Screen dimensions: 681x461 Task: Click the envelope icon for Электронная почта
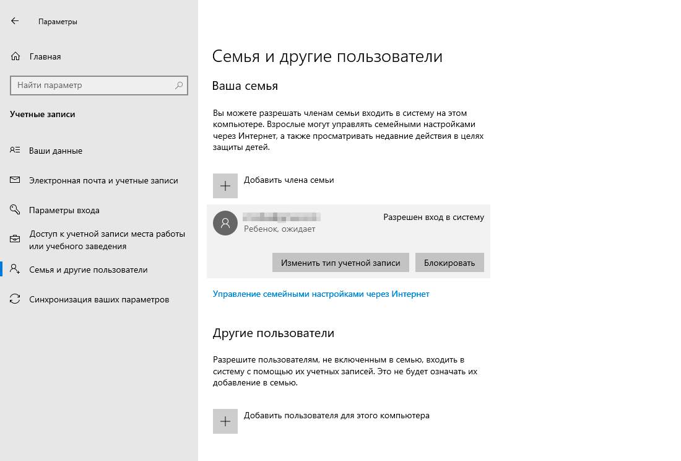pyautogui.click(x=15, y=180)
